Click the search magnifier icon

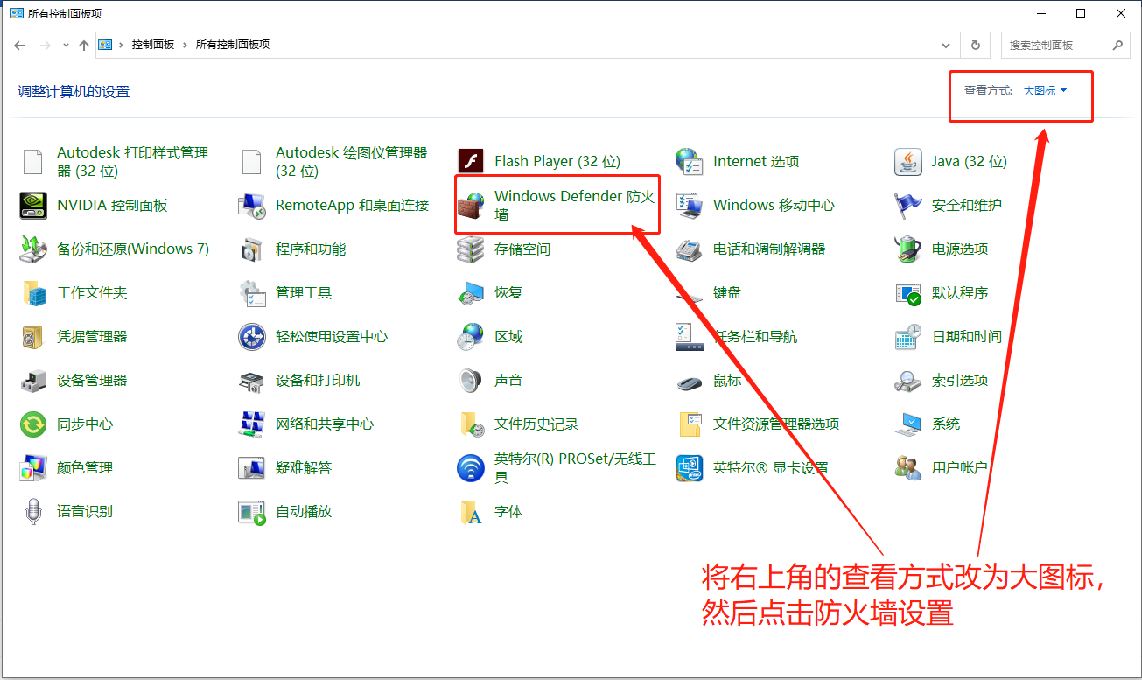1117,45
